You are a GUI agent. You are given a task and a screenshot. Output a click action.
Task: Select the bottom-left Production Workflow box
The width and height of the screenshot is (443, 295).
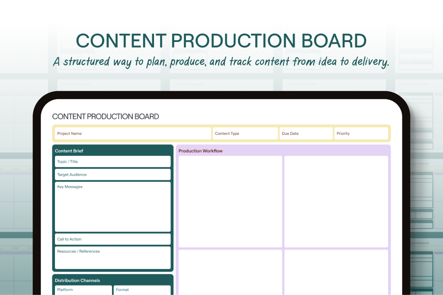230,272
